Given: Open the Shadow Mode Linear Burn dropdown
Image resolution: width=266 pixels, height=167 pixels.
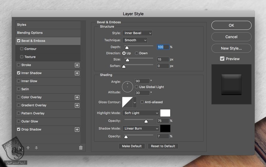Looking at the screenshot, I should tap(141, 128).
